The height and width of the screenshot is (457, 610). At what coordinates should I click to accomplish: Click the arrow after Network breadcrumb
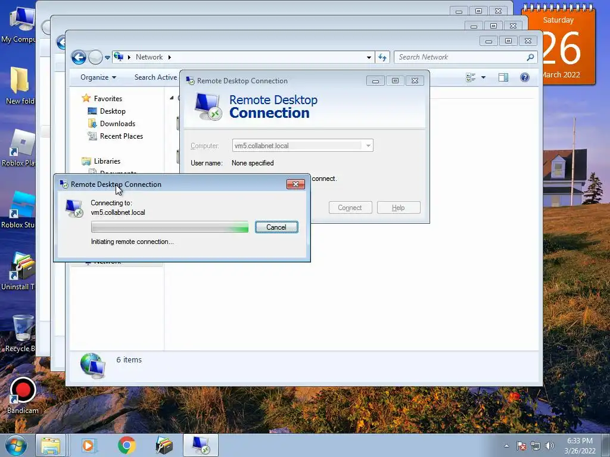click(170, 57)
